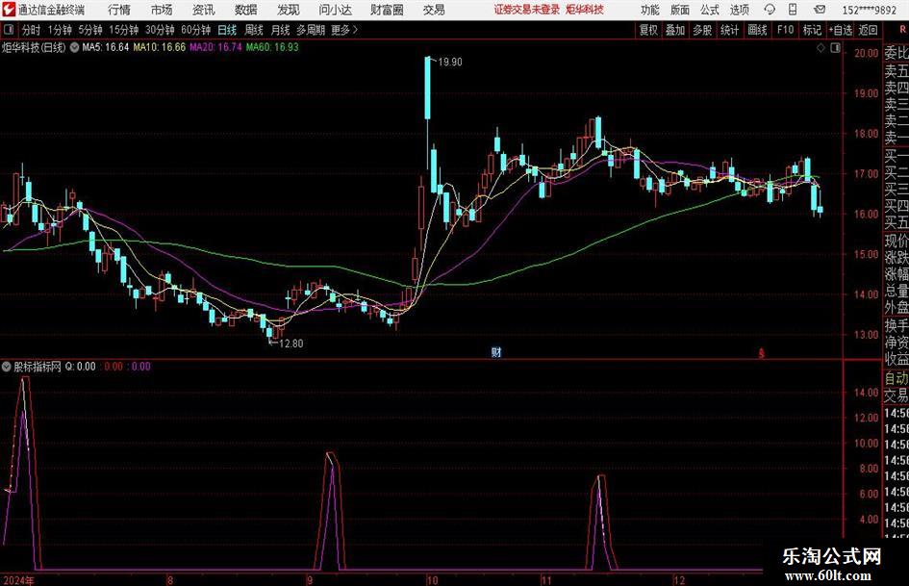Switch to the 60分钟 period tab

pos(196,30)
